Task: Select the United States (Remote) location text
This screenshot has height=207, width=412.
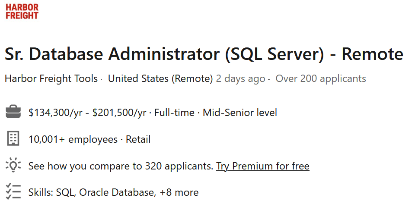Action: pyautogui.click(x=160, y=79)
